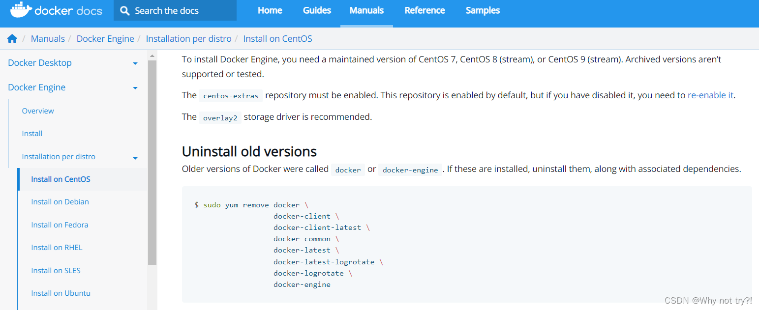
Task: Go to Installation per distro breadcrumb
Action: click(188, 39)
